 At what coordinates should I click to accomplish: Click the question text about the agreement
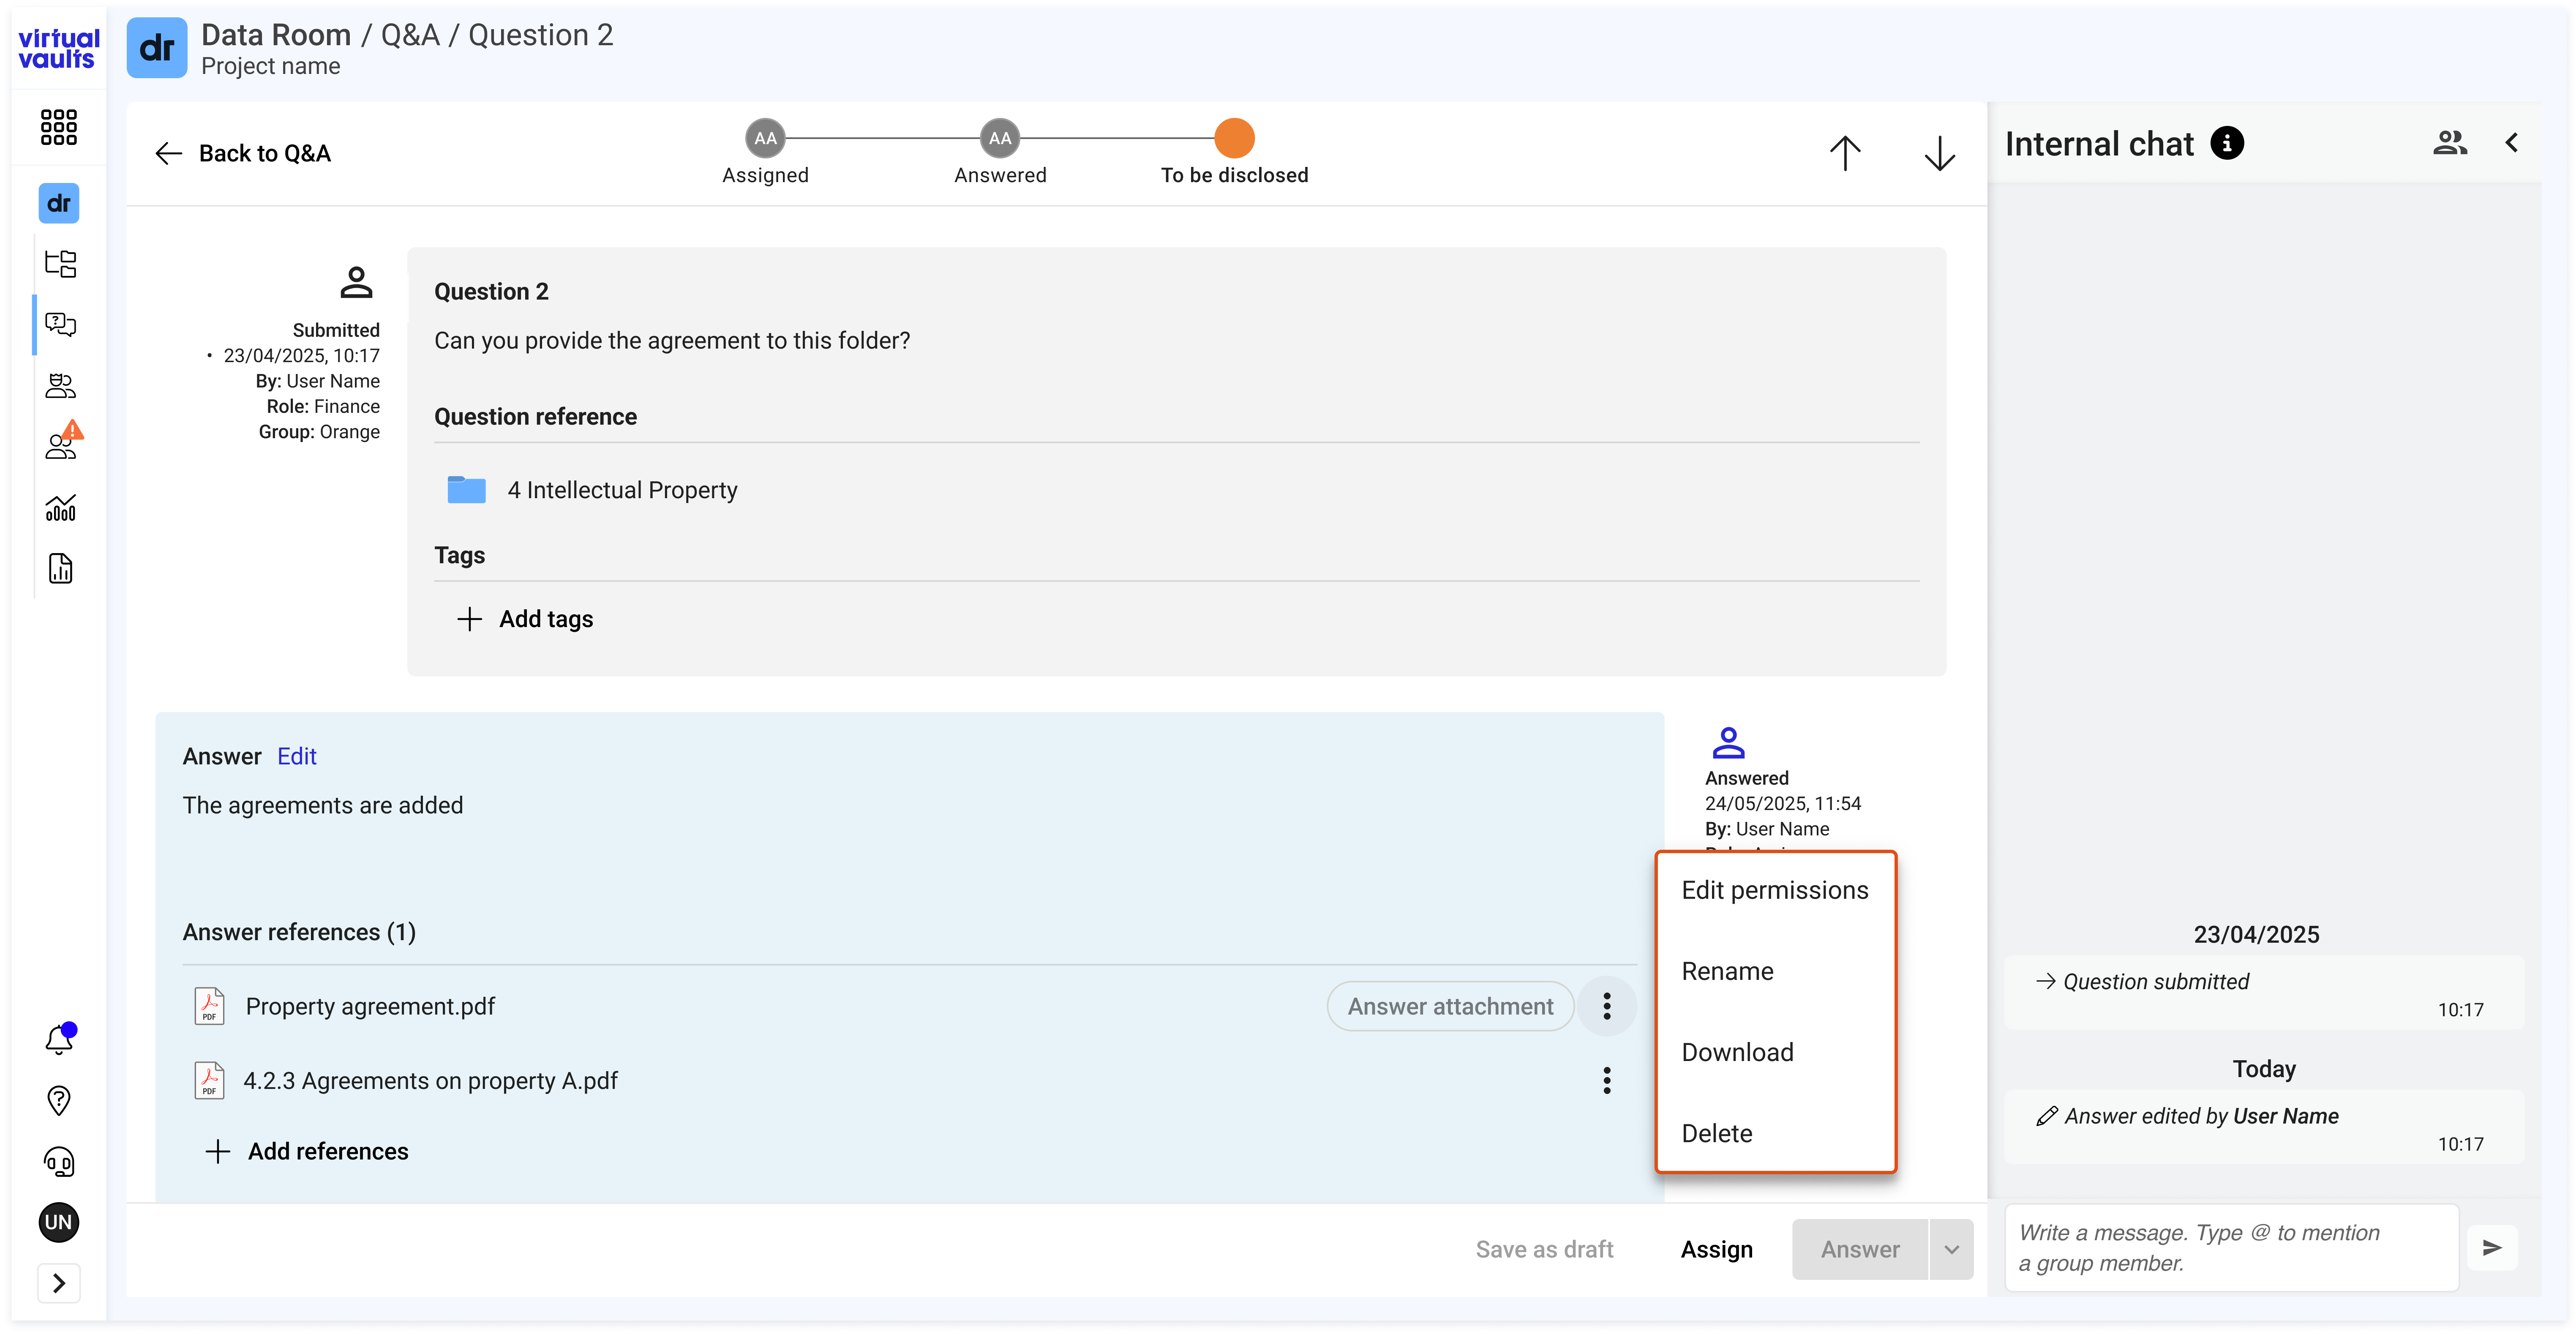pyautogui.click(x=672, y=340)
